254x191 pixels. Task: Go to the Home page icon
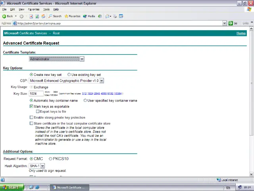coord(43,16)
